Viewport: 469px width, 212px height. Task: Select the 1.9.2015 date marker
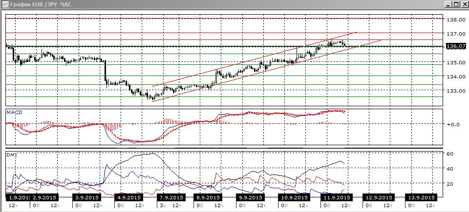coord(19,198)
